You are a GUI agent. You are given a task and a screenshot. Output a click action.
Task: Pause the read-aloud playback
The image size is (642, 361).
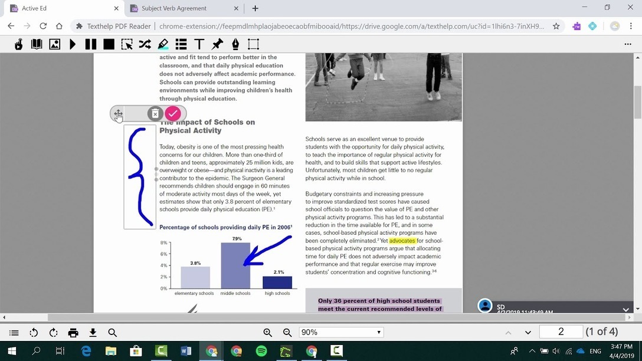[91, 44]
